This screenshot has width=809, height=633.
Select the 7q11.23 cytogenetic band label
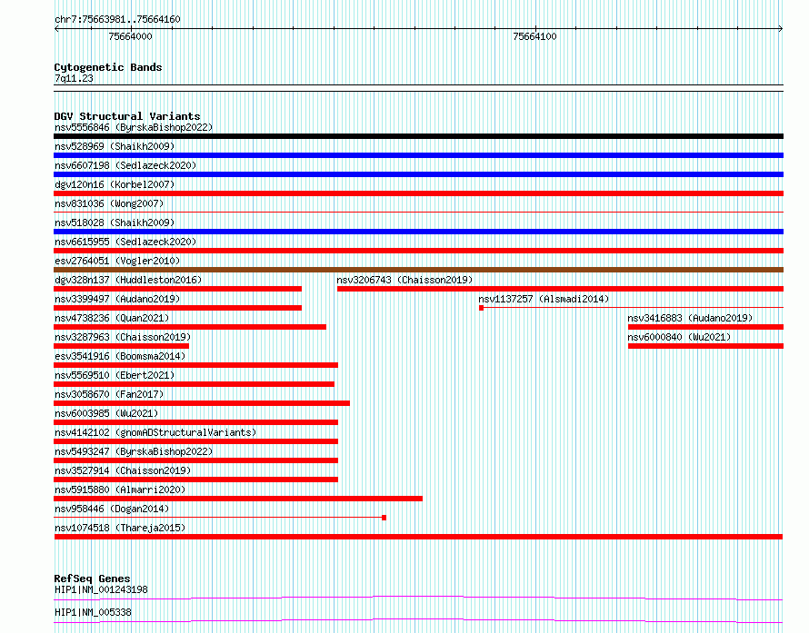click(x=74, y=78)
